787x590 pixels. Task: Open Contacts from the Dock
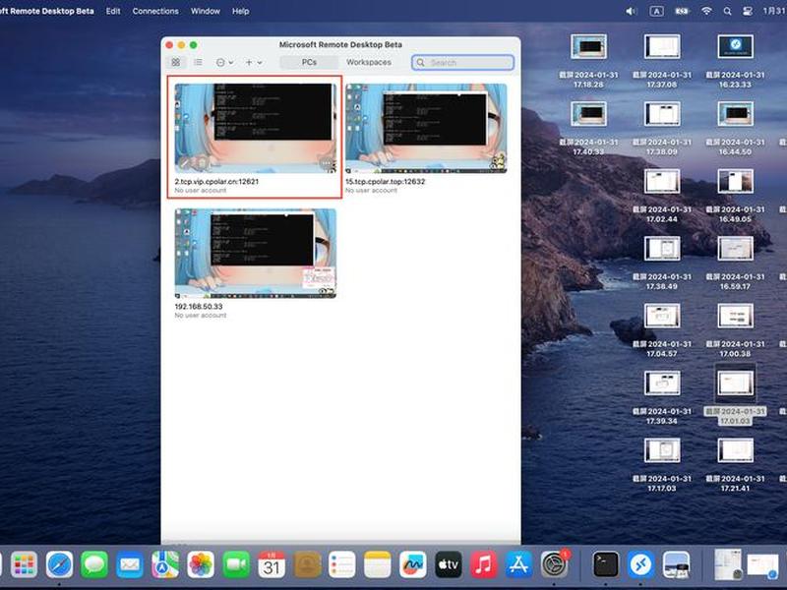click(x=307, y=564)
